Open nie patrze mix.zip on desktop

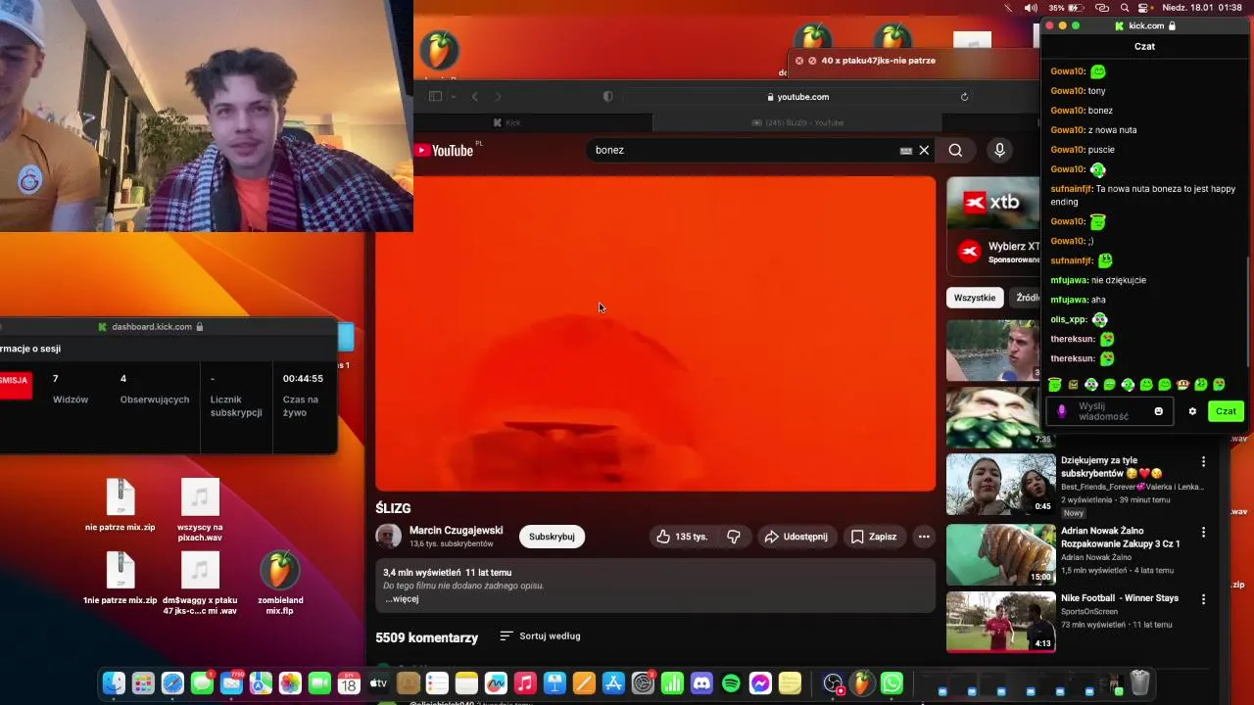pyautogui.click(x=121, y=505)
